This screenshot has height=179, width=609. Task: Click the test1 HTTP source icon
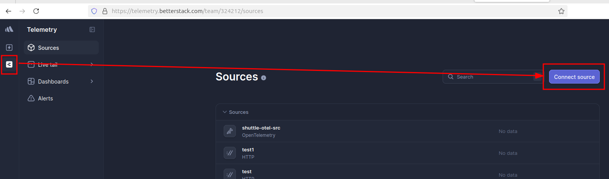point(230,153)
